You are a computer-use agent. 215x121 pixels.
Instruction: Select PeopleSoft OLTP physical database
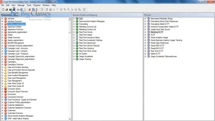[157, 48]
